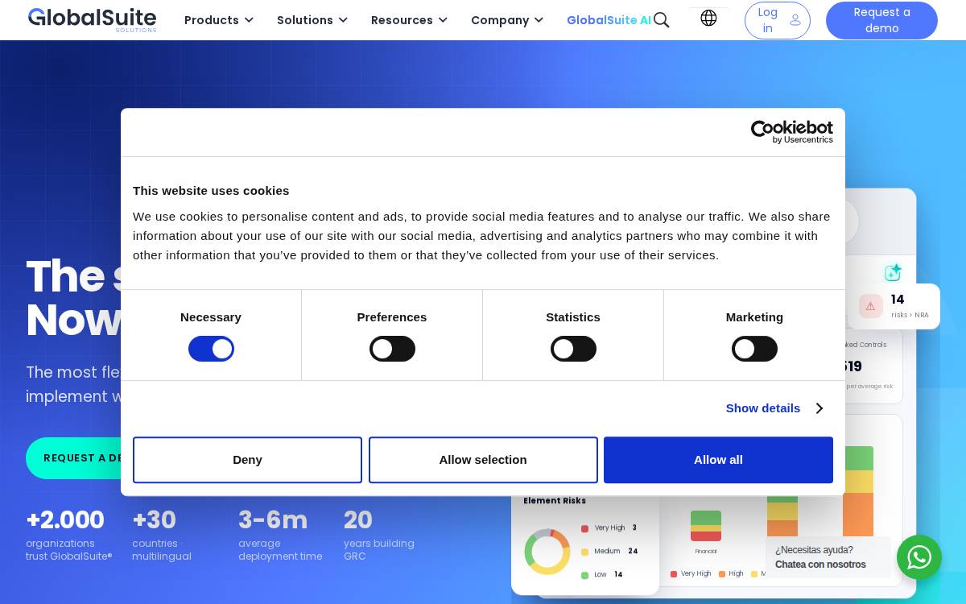Image resolution: width=966 pixels, height=604 pixels.
Task: Expand the Products menu
Action: point(219,20)
